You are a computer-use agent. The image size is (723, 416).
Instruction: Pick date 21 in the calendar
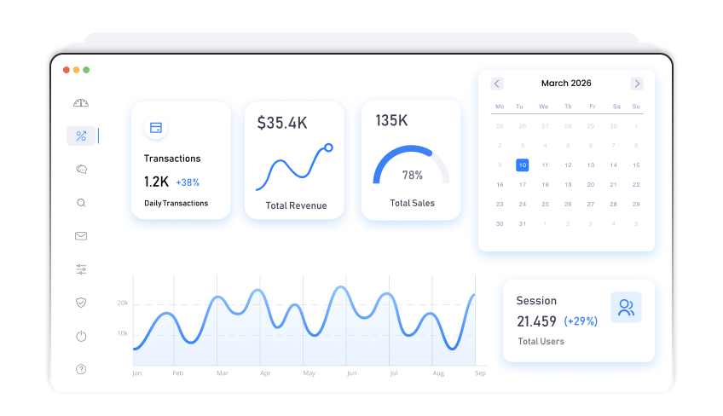pos(613,184)
